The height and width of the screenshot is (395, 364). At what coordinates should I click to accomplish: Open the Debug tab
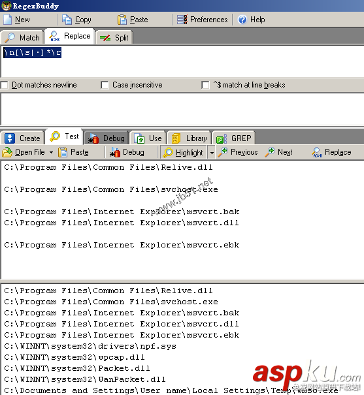(x=107, y=138)
